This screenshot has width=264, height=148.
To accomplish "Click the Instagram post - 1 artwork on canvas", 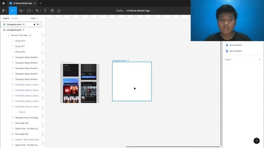I will tap(80, 83).
